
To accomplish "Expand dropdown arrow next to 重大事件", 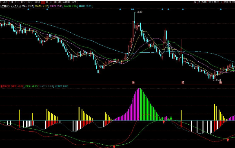I will pyautogui.click(x=221, y=2).
